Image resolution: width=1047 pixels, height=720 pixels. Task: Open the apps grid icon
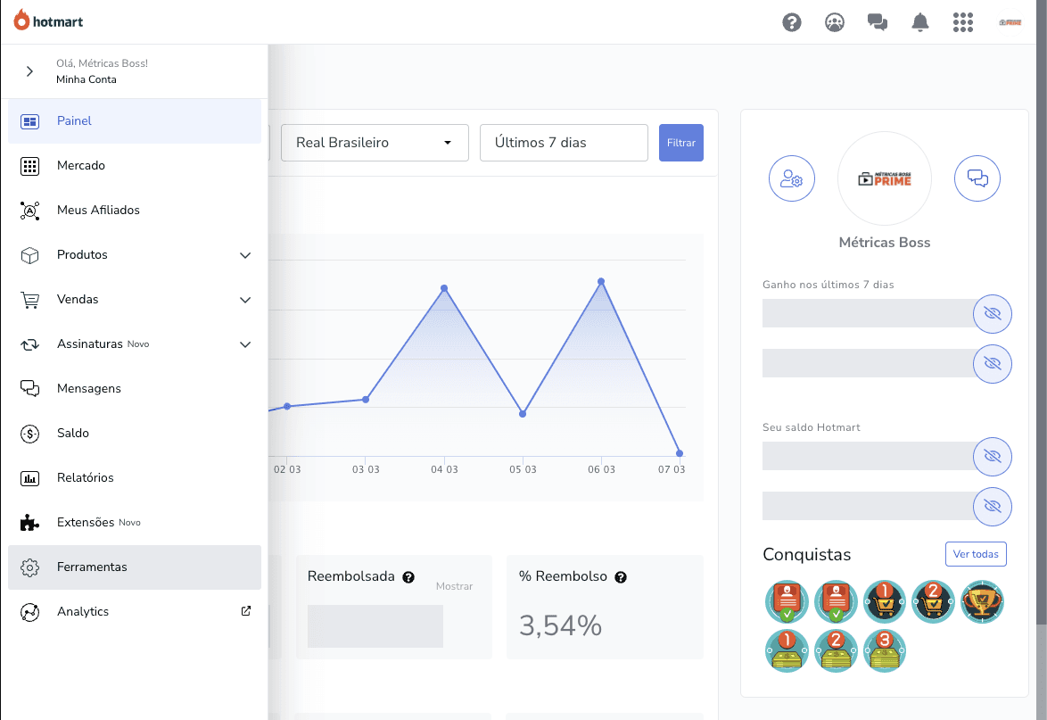coord(962,22)
